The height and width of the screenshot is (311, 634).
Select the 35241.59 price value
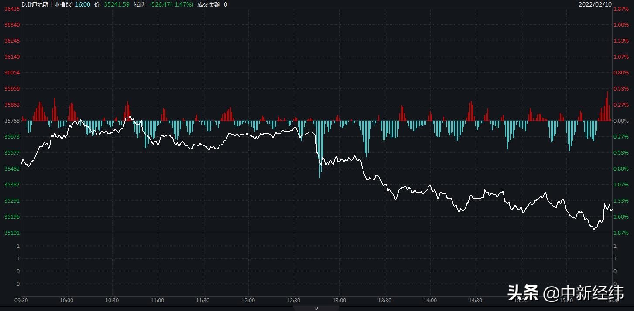(x=117, y=4)
